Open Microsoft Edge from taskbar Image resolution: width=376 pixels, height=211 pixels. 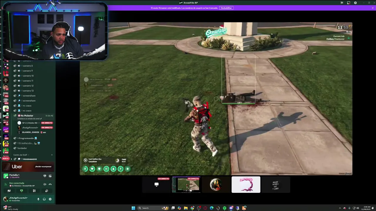(211, 208)
